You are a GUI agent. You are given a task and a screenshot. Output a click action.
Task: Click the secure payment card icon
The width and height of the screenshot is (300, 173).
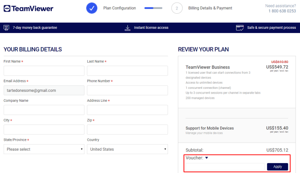pos(240,28)
